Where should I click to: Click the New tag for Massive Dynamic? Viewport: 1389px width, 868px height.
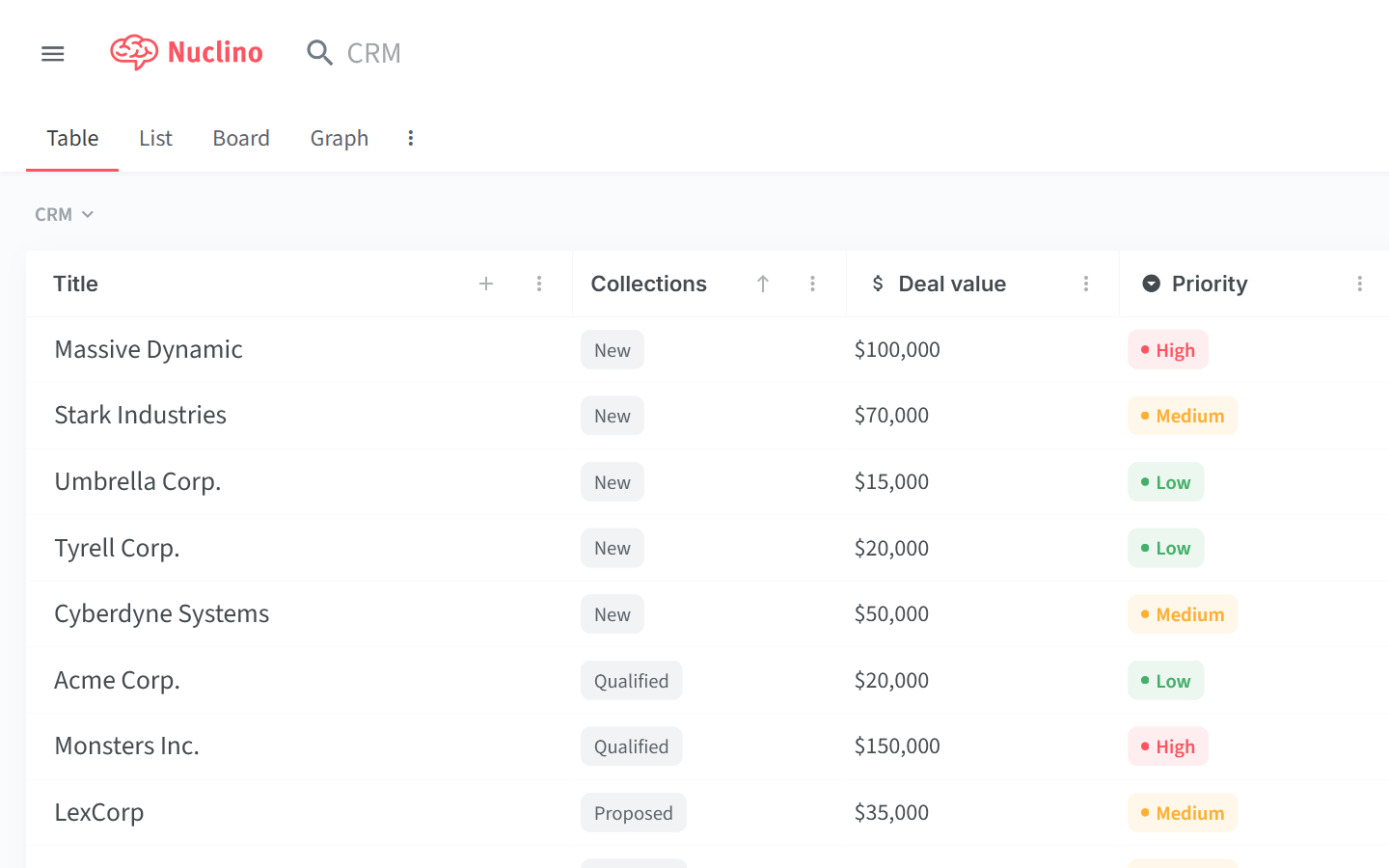613,350
